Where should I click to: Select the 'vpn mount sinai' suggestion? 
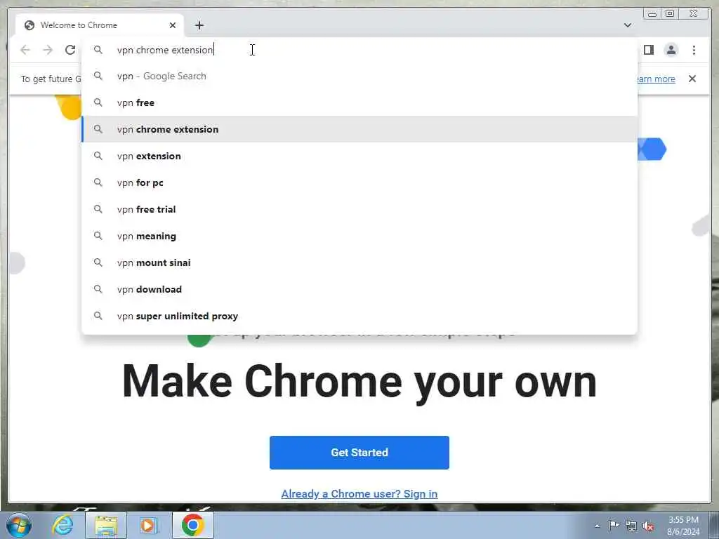[x=359, y=262]
